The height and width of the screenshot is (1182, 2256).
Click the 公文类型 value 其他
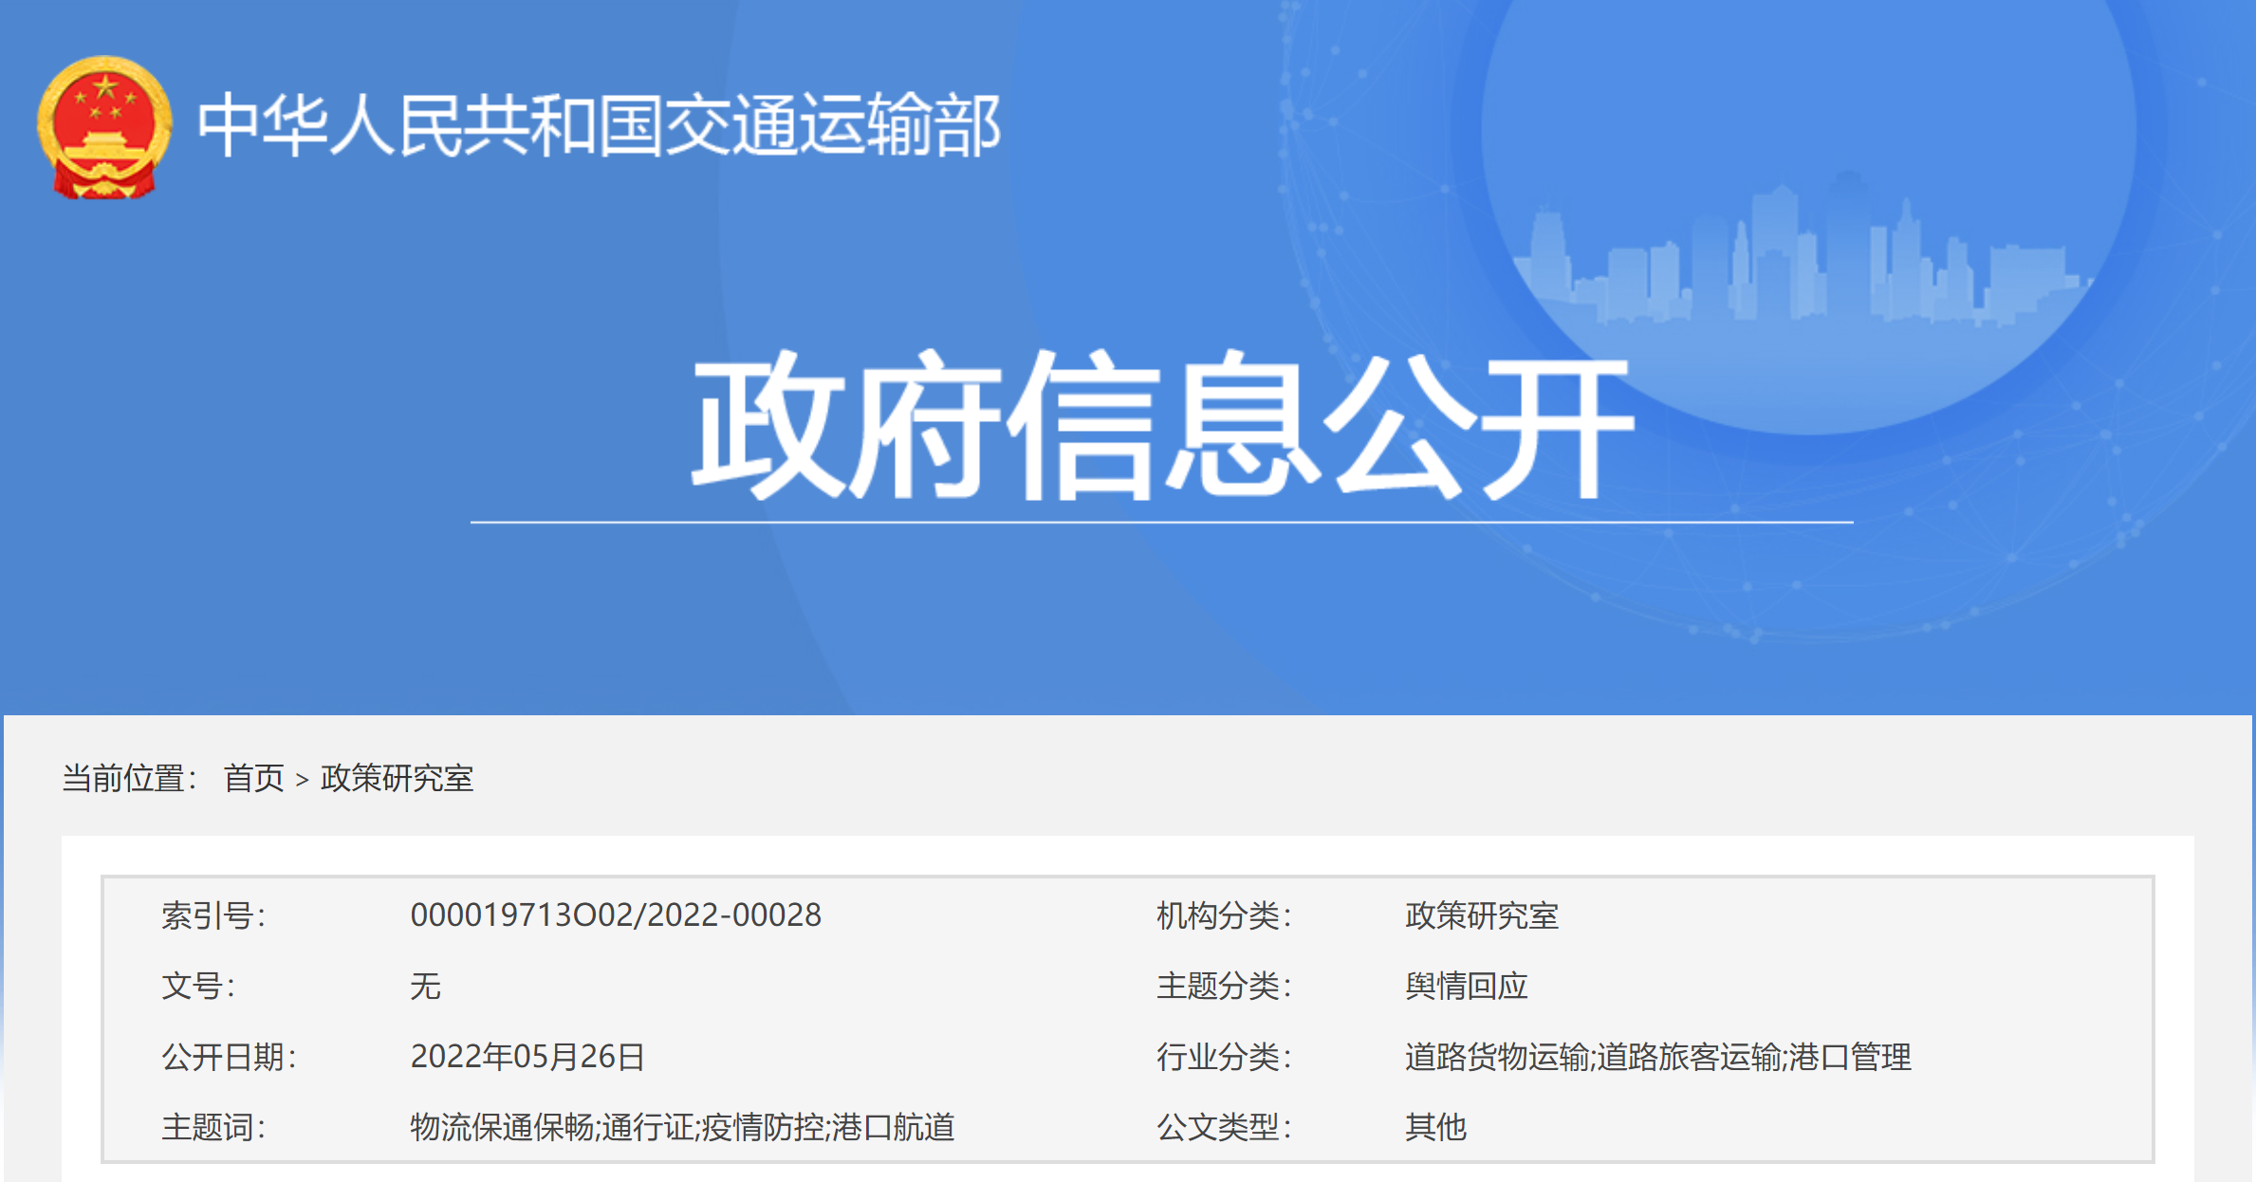click(x=1435, y=1127)
